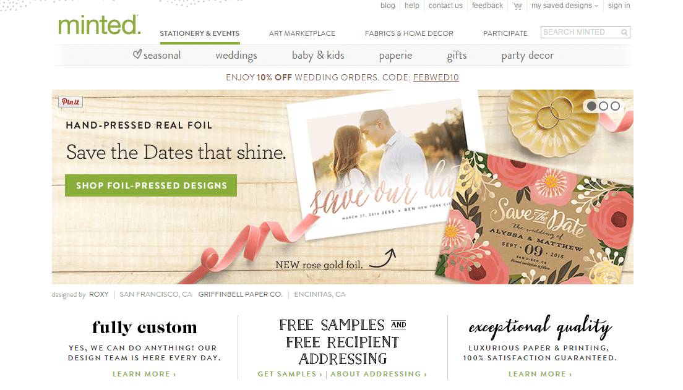Click the Get Samples link
Viewport: 683px width, 390px height.
point(290,374)
